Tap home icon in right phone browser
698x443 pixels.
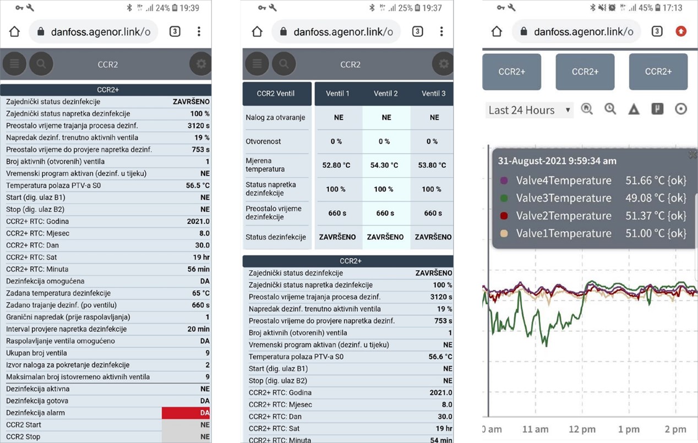coord(497,31)
